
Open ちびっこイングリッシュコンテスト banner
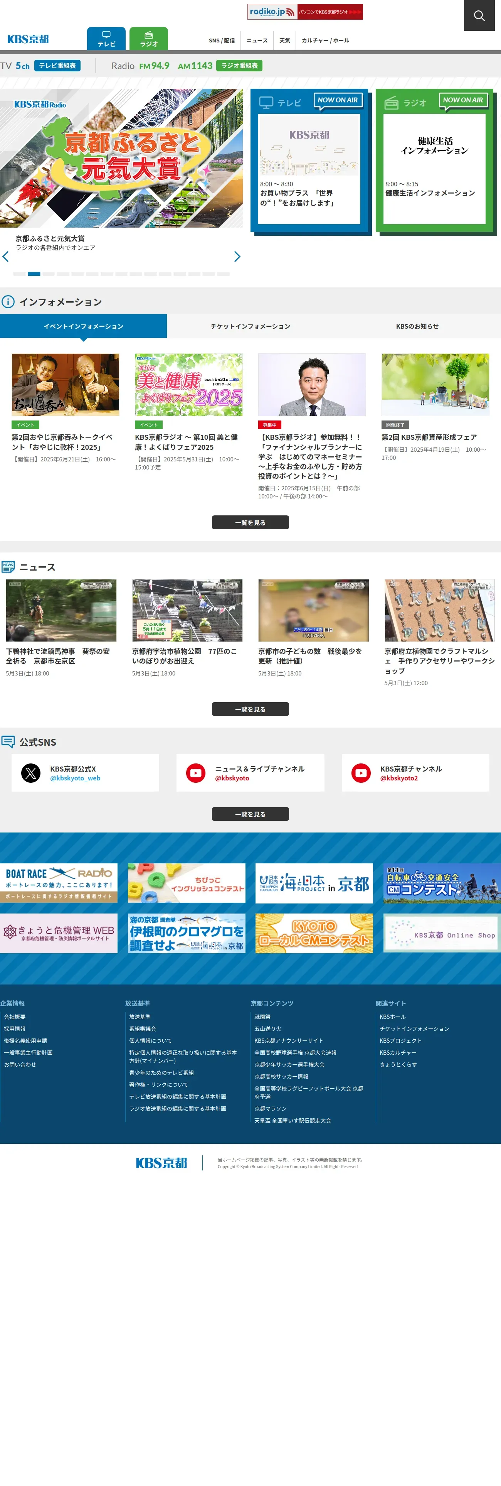coord(187,883)
